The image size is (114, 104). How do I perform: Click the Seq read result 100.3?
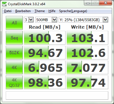click(x=45, y=38)
